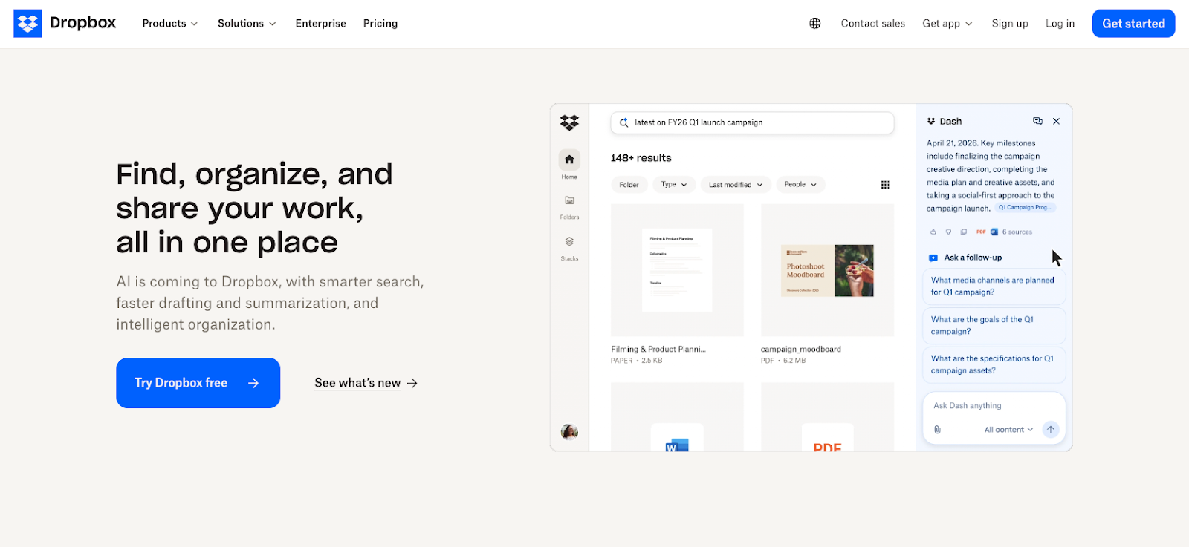Viewport: 1189px width, 547px height.
Task: Click the PDF source icon
Action: [981, 232]
